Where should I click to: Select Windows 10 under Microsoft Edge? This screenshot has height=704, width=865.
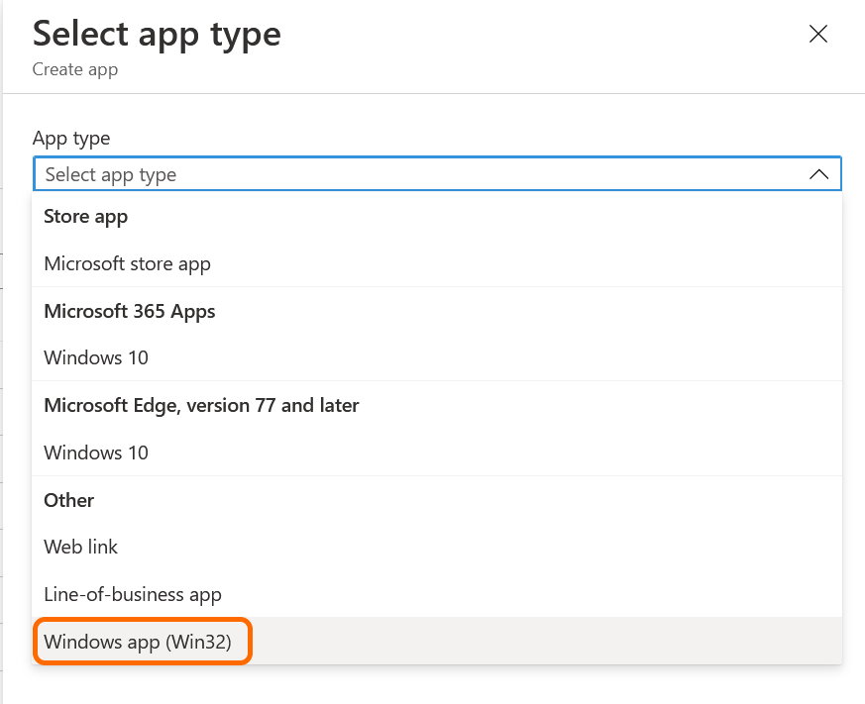(96, 453)
